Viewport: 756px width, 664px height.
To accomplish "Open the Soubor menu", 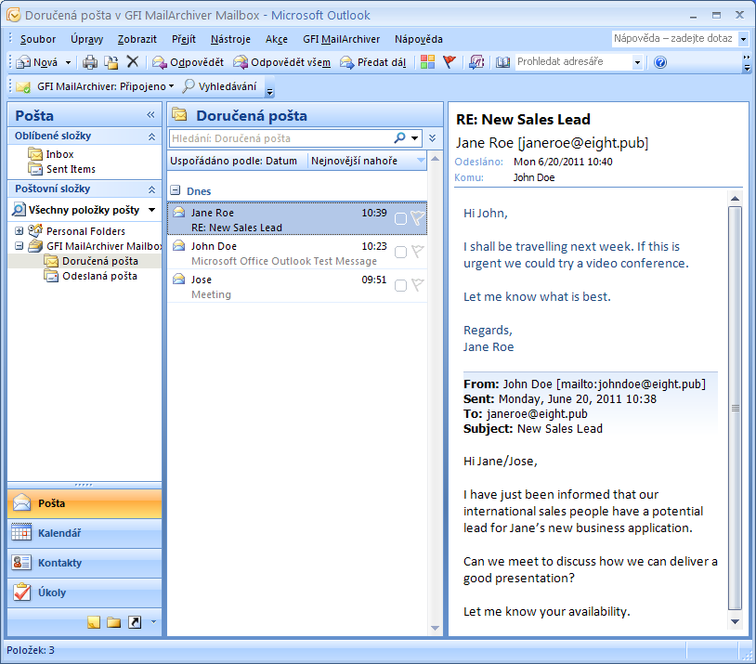I will point(38,39).
